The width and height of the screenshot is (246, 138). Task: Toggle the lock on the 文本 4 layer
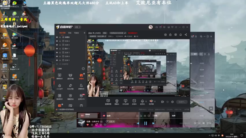(x=60, y=41)
